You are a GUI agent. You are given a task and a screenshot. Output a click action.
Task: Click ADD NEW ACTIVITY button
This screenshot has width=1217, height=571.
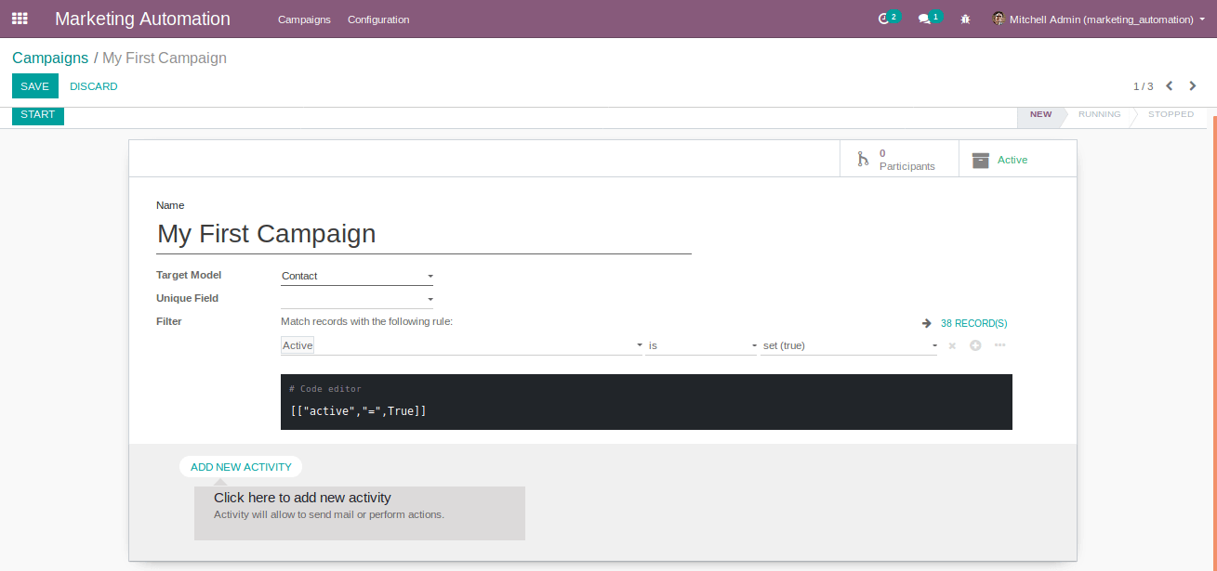coord(241,467)
